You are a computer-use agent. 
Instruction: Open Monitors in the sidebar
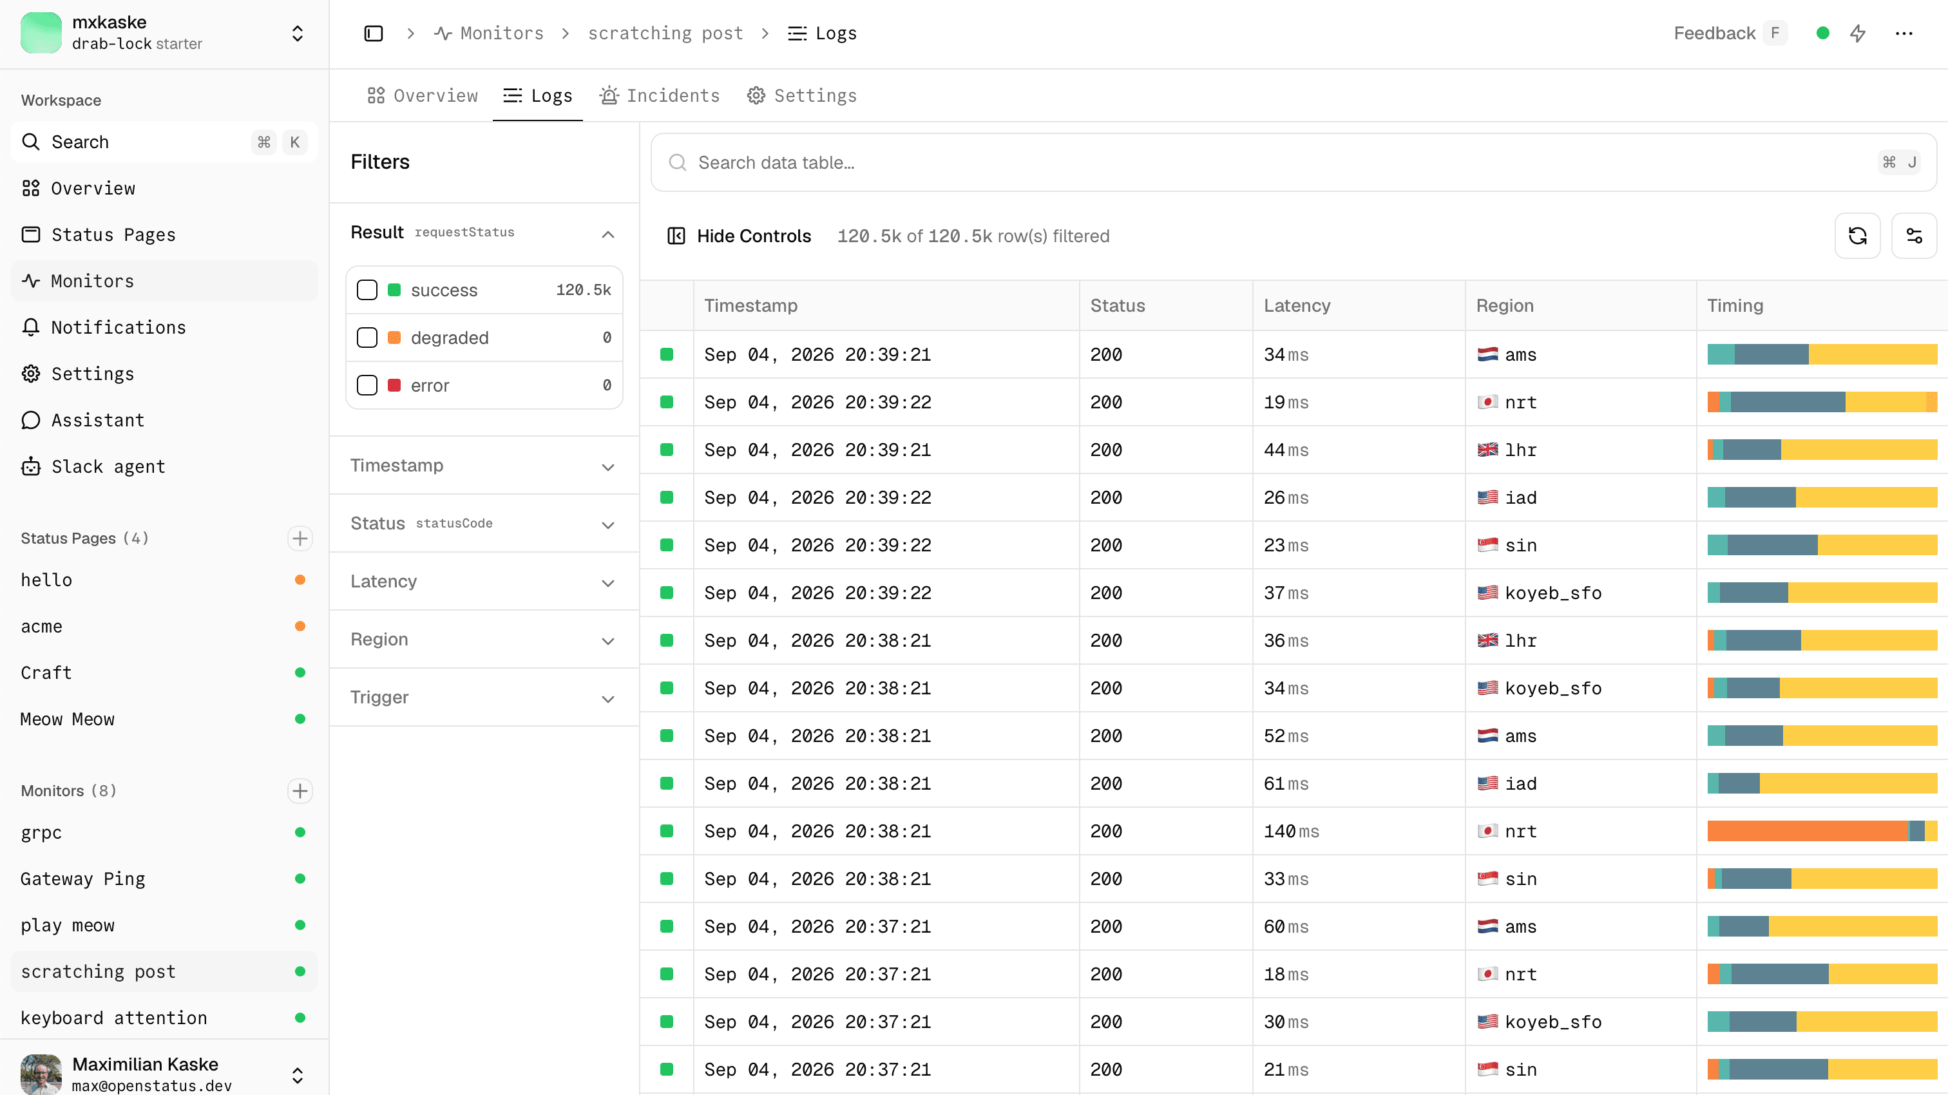pyautogui.click(x=164, y=281)
